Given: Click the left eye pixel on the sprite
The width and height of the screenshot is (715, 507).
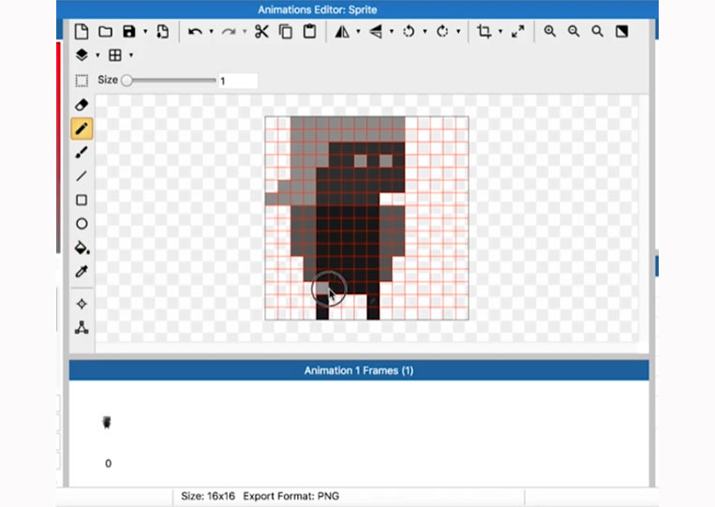Looking at the screenshot, I should pyautogui.click(x=360, y=160).
